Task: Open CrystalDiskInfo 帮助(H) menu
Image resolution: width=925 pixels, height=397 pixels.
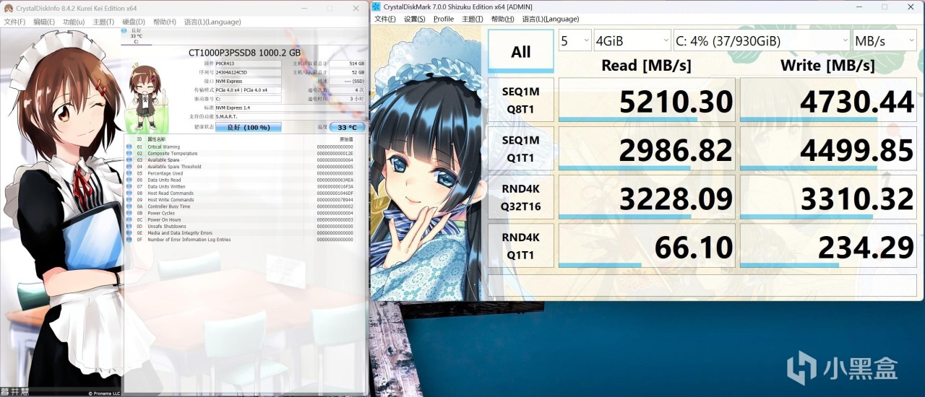Action: click(164, 22)
